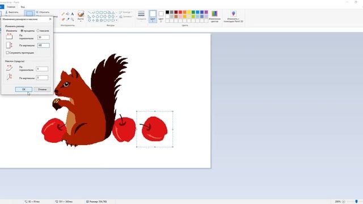
Task: Open the Edit colors (Изменение цветов) palette
Action: pyautogui.click(x=214, y=16)
